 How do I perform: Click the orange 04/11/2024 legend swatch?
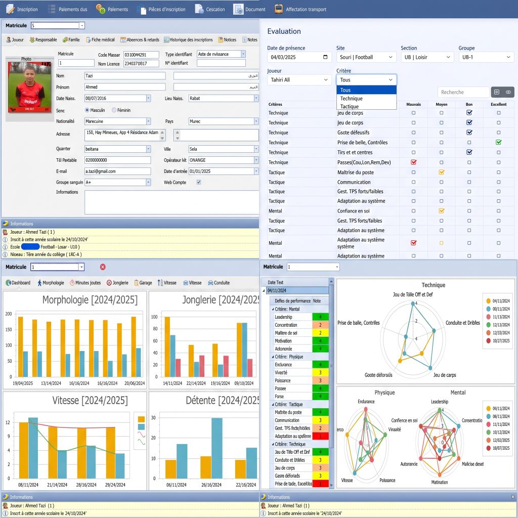tap(488, 301)
